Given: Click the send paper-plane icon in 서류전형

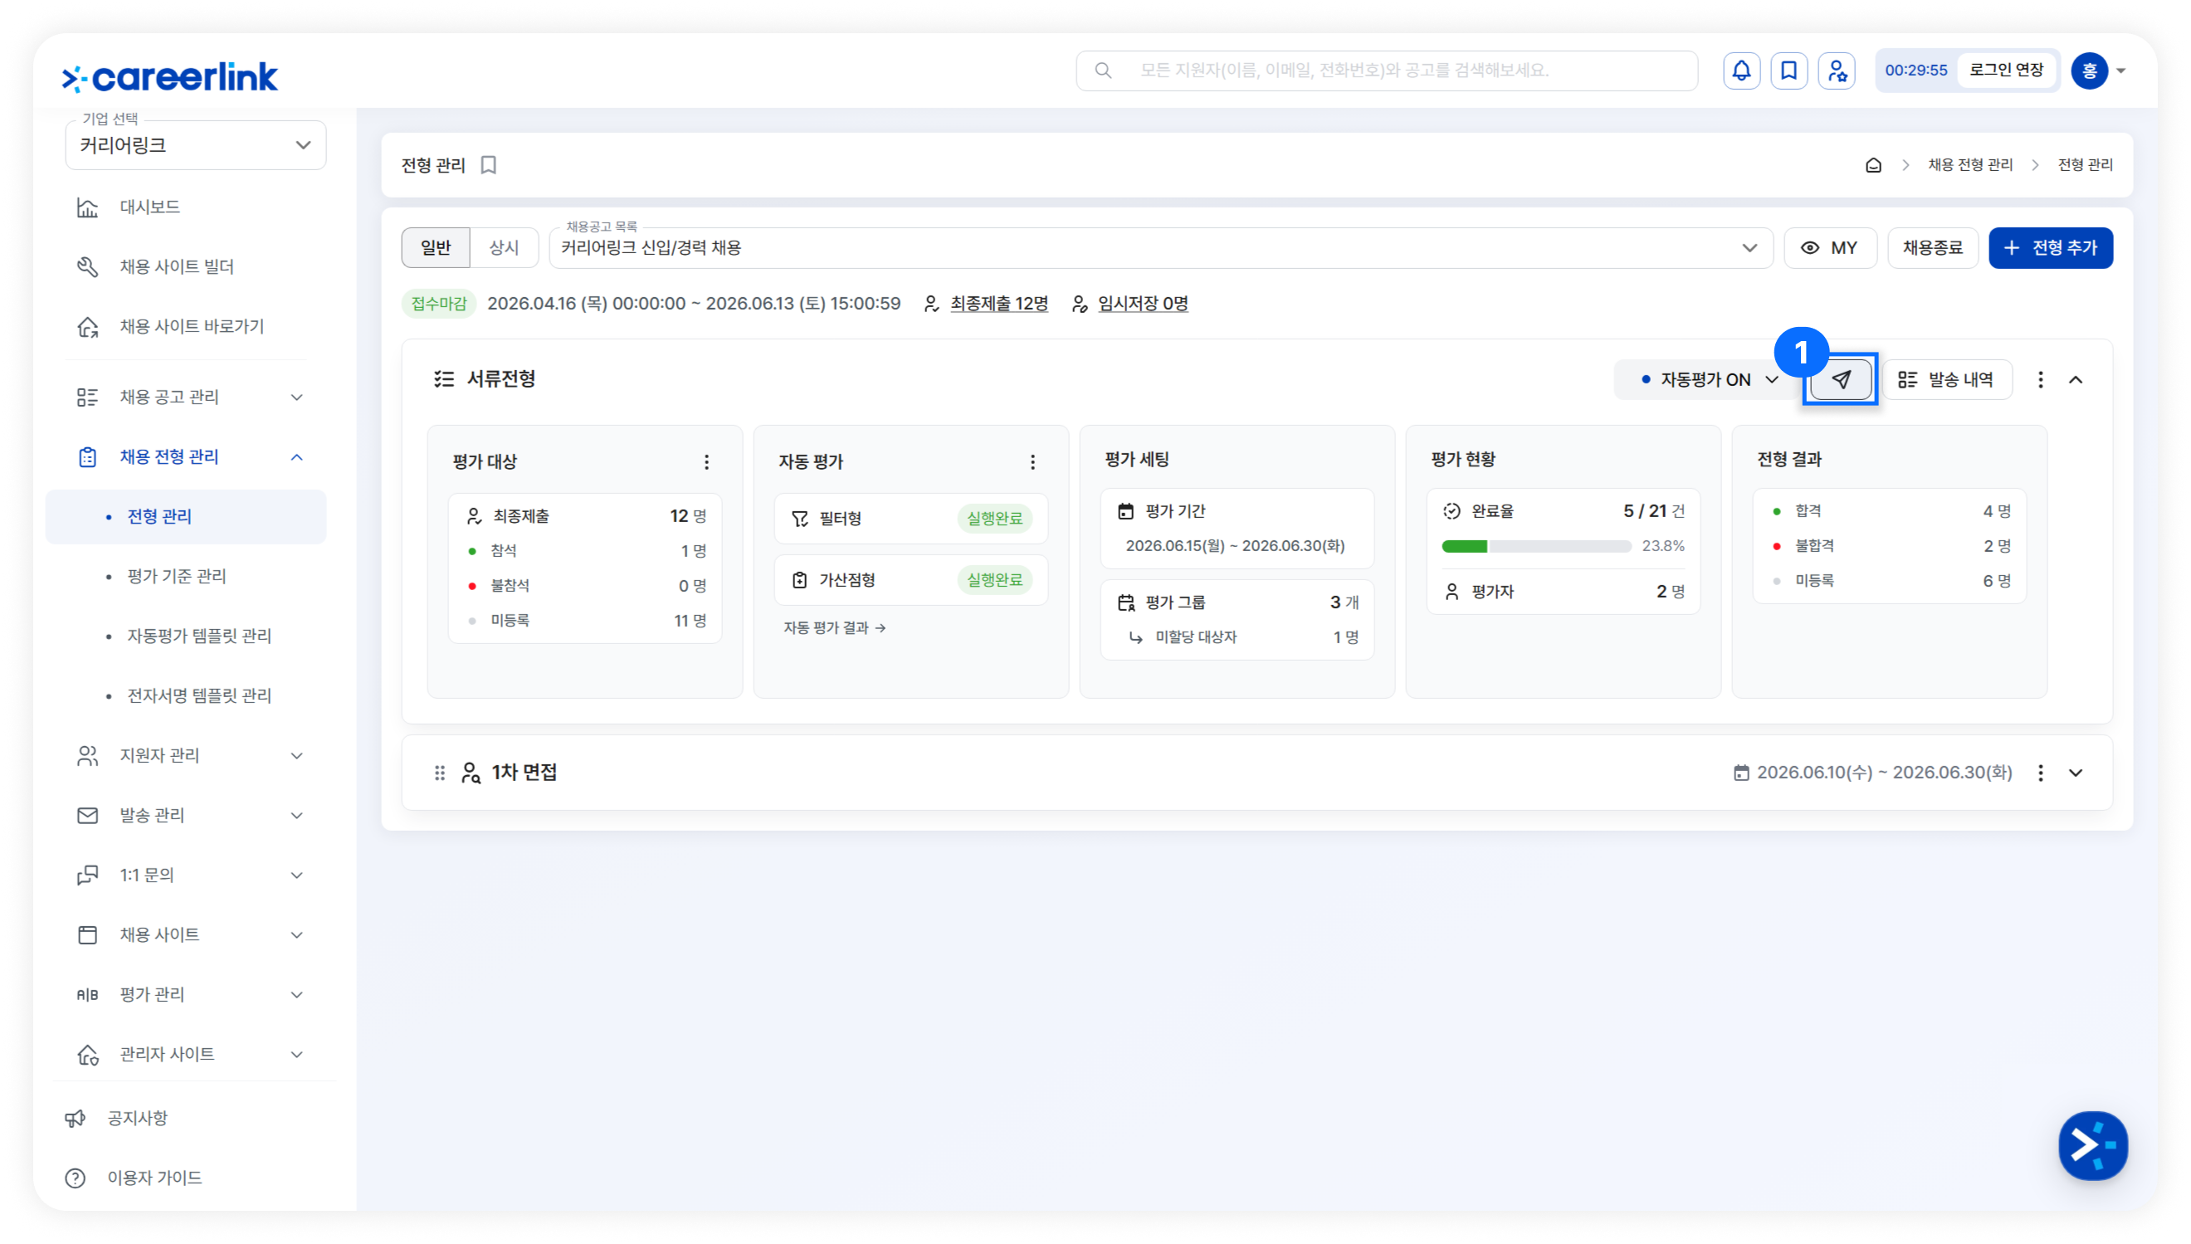Looking at the screenshot, I should pos(1841,379).
